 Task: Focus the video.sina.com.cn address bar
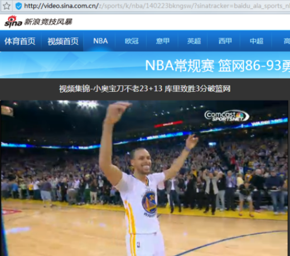(x=157, y=6)
